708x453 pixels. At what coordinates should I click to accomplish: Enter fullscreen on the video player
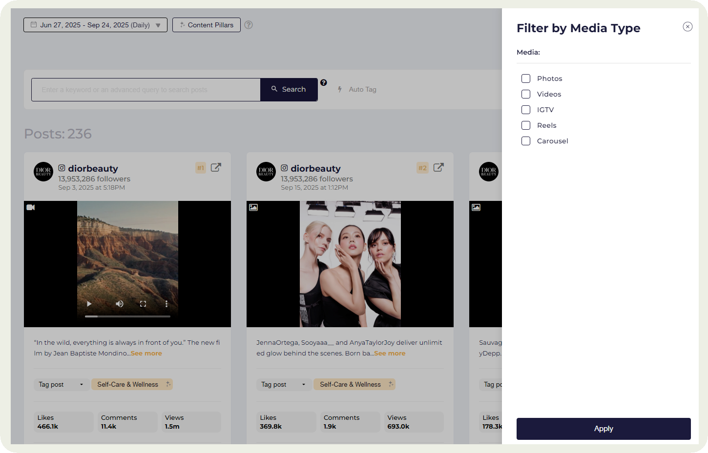(143, 304)
